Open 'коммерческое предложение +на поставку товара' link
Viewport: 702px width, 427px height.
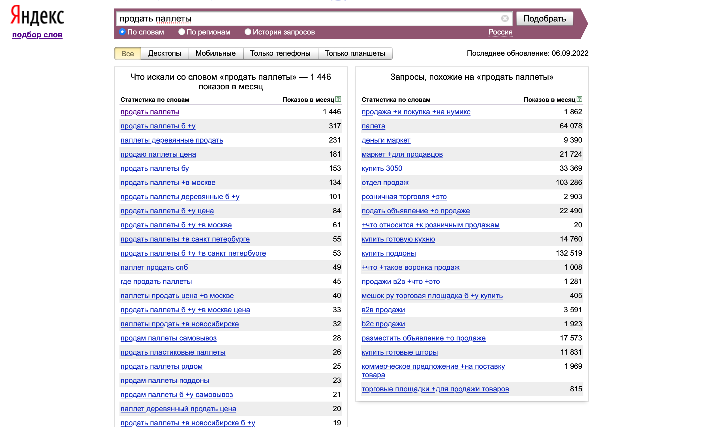433,371
